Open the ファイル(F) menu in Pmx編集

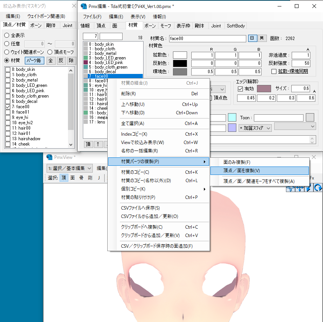pyautogui.click(x=92, y=17)
